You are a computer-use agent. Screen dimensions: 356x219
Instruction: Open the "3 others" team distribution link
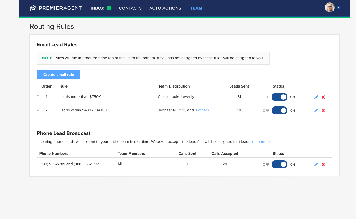(202, 110)
